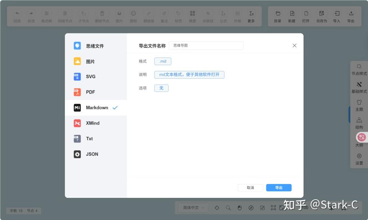
Task: Edit the 导出文件名称 filename field
Action: pyautogui.click(x=206, y=46)
